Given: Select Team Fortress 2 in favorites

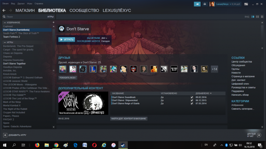Looking at the screenshot, I should (x=11, y=37).
